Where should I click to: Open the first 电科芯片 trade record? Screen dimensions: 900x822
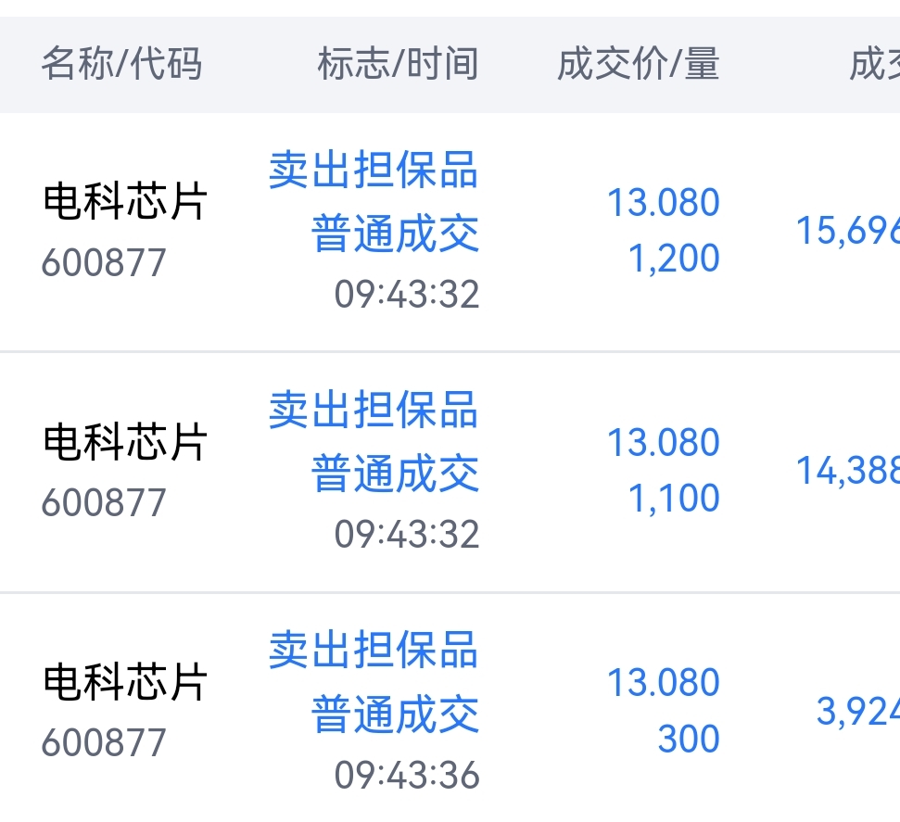(x=450, y=232)
